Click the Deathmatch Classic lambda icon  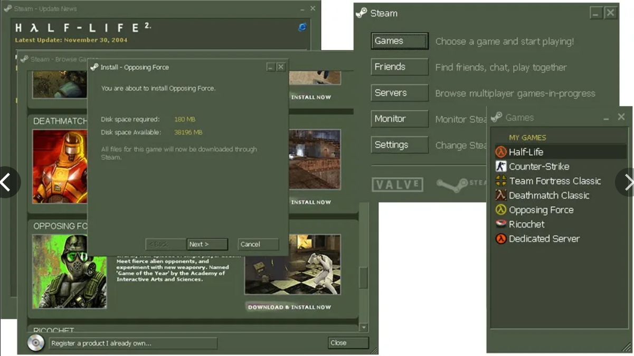click(500, 195)
